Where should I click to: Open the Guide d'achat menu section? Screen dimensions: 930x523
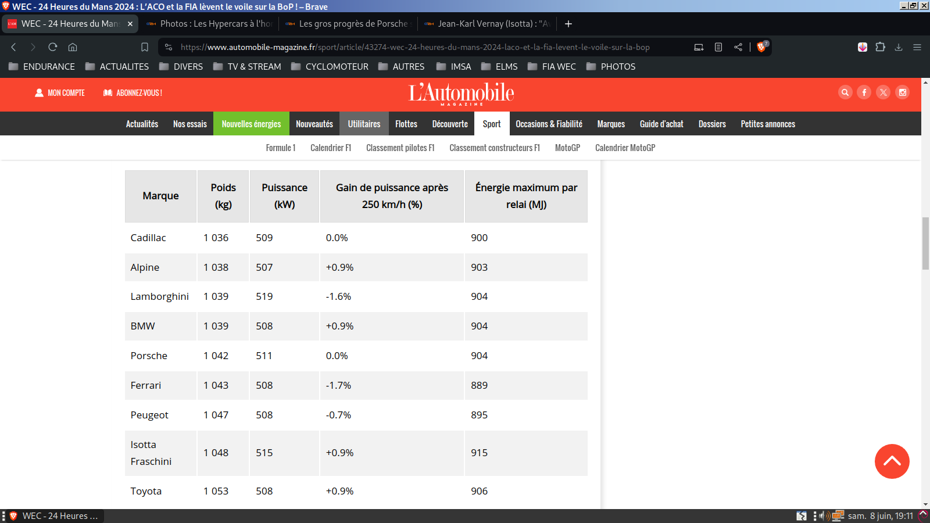[661, 124]
